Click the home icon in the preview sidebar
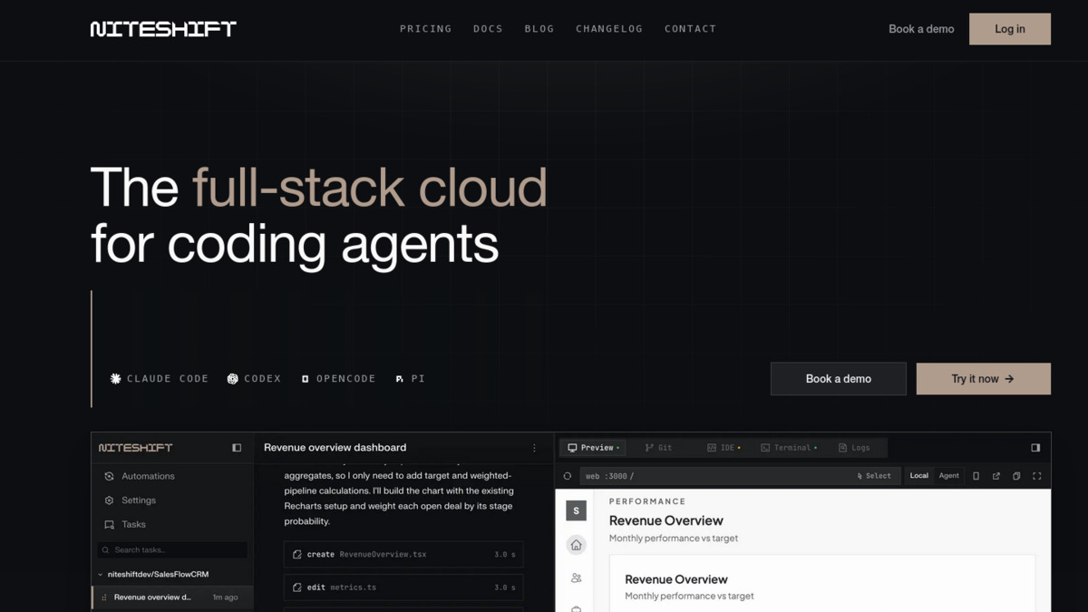Viewport: 1088px width, 612px height. click(576, 545)
